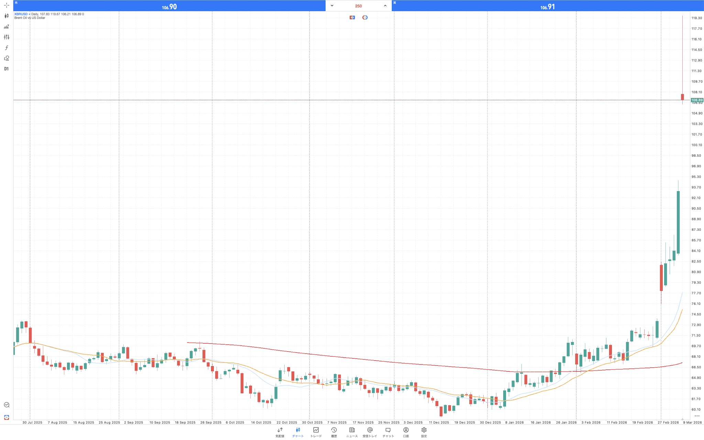Click the economic calendar clock icon
Image resolution: width=704 pixels, height=440 pixels.
pyautogui.click(x=365, y=18)
